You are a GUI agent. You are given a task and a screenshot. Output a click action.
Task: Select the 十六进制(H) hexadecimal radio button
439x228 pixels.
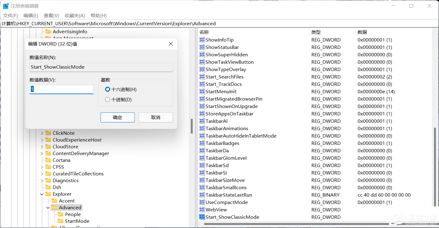coord(108,89)
